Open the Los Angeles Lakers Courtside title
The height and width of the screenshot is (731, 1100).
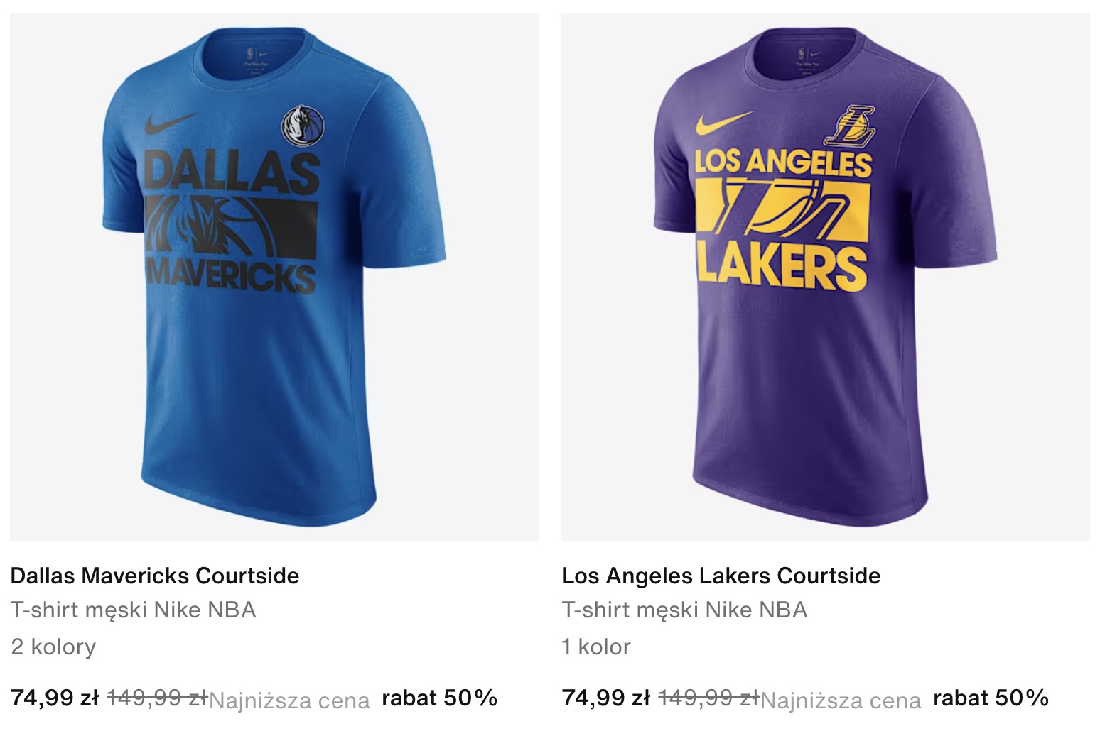click(x=721, y=576)
